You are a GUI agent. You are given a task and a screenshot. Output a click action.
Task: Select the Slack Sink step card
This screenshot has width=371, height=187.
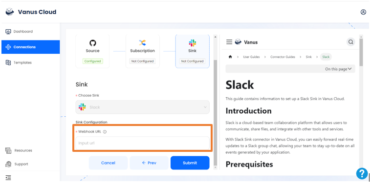click(193, 51)
